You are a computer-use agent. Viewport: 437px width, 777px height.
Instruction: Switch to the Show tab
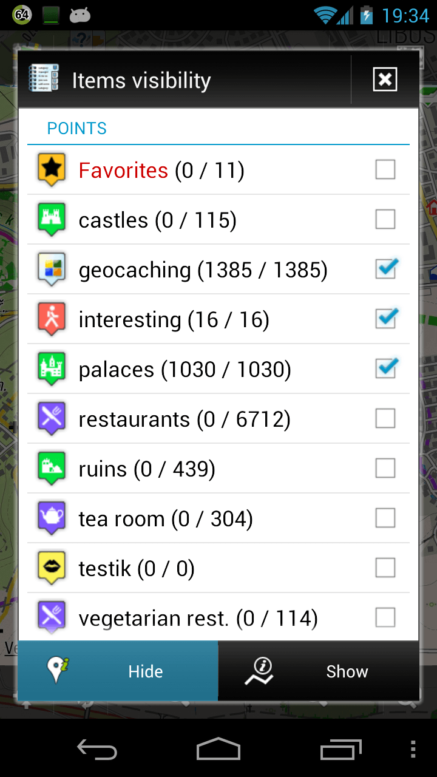(x=319, y=671)
